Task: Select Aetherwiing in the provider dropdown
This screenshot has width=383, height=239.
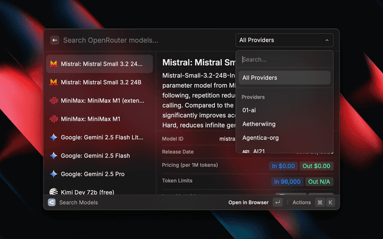Action: tap(259, 124)
